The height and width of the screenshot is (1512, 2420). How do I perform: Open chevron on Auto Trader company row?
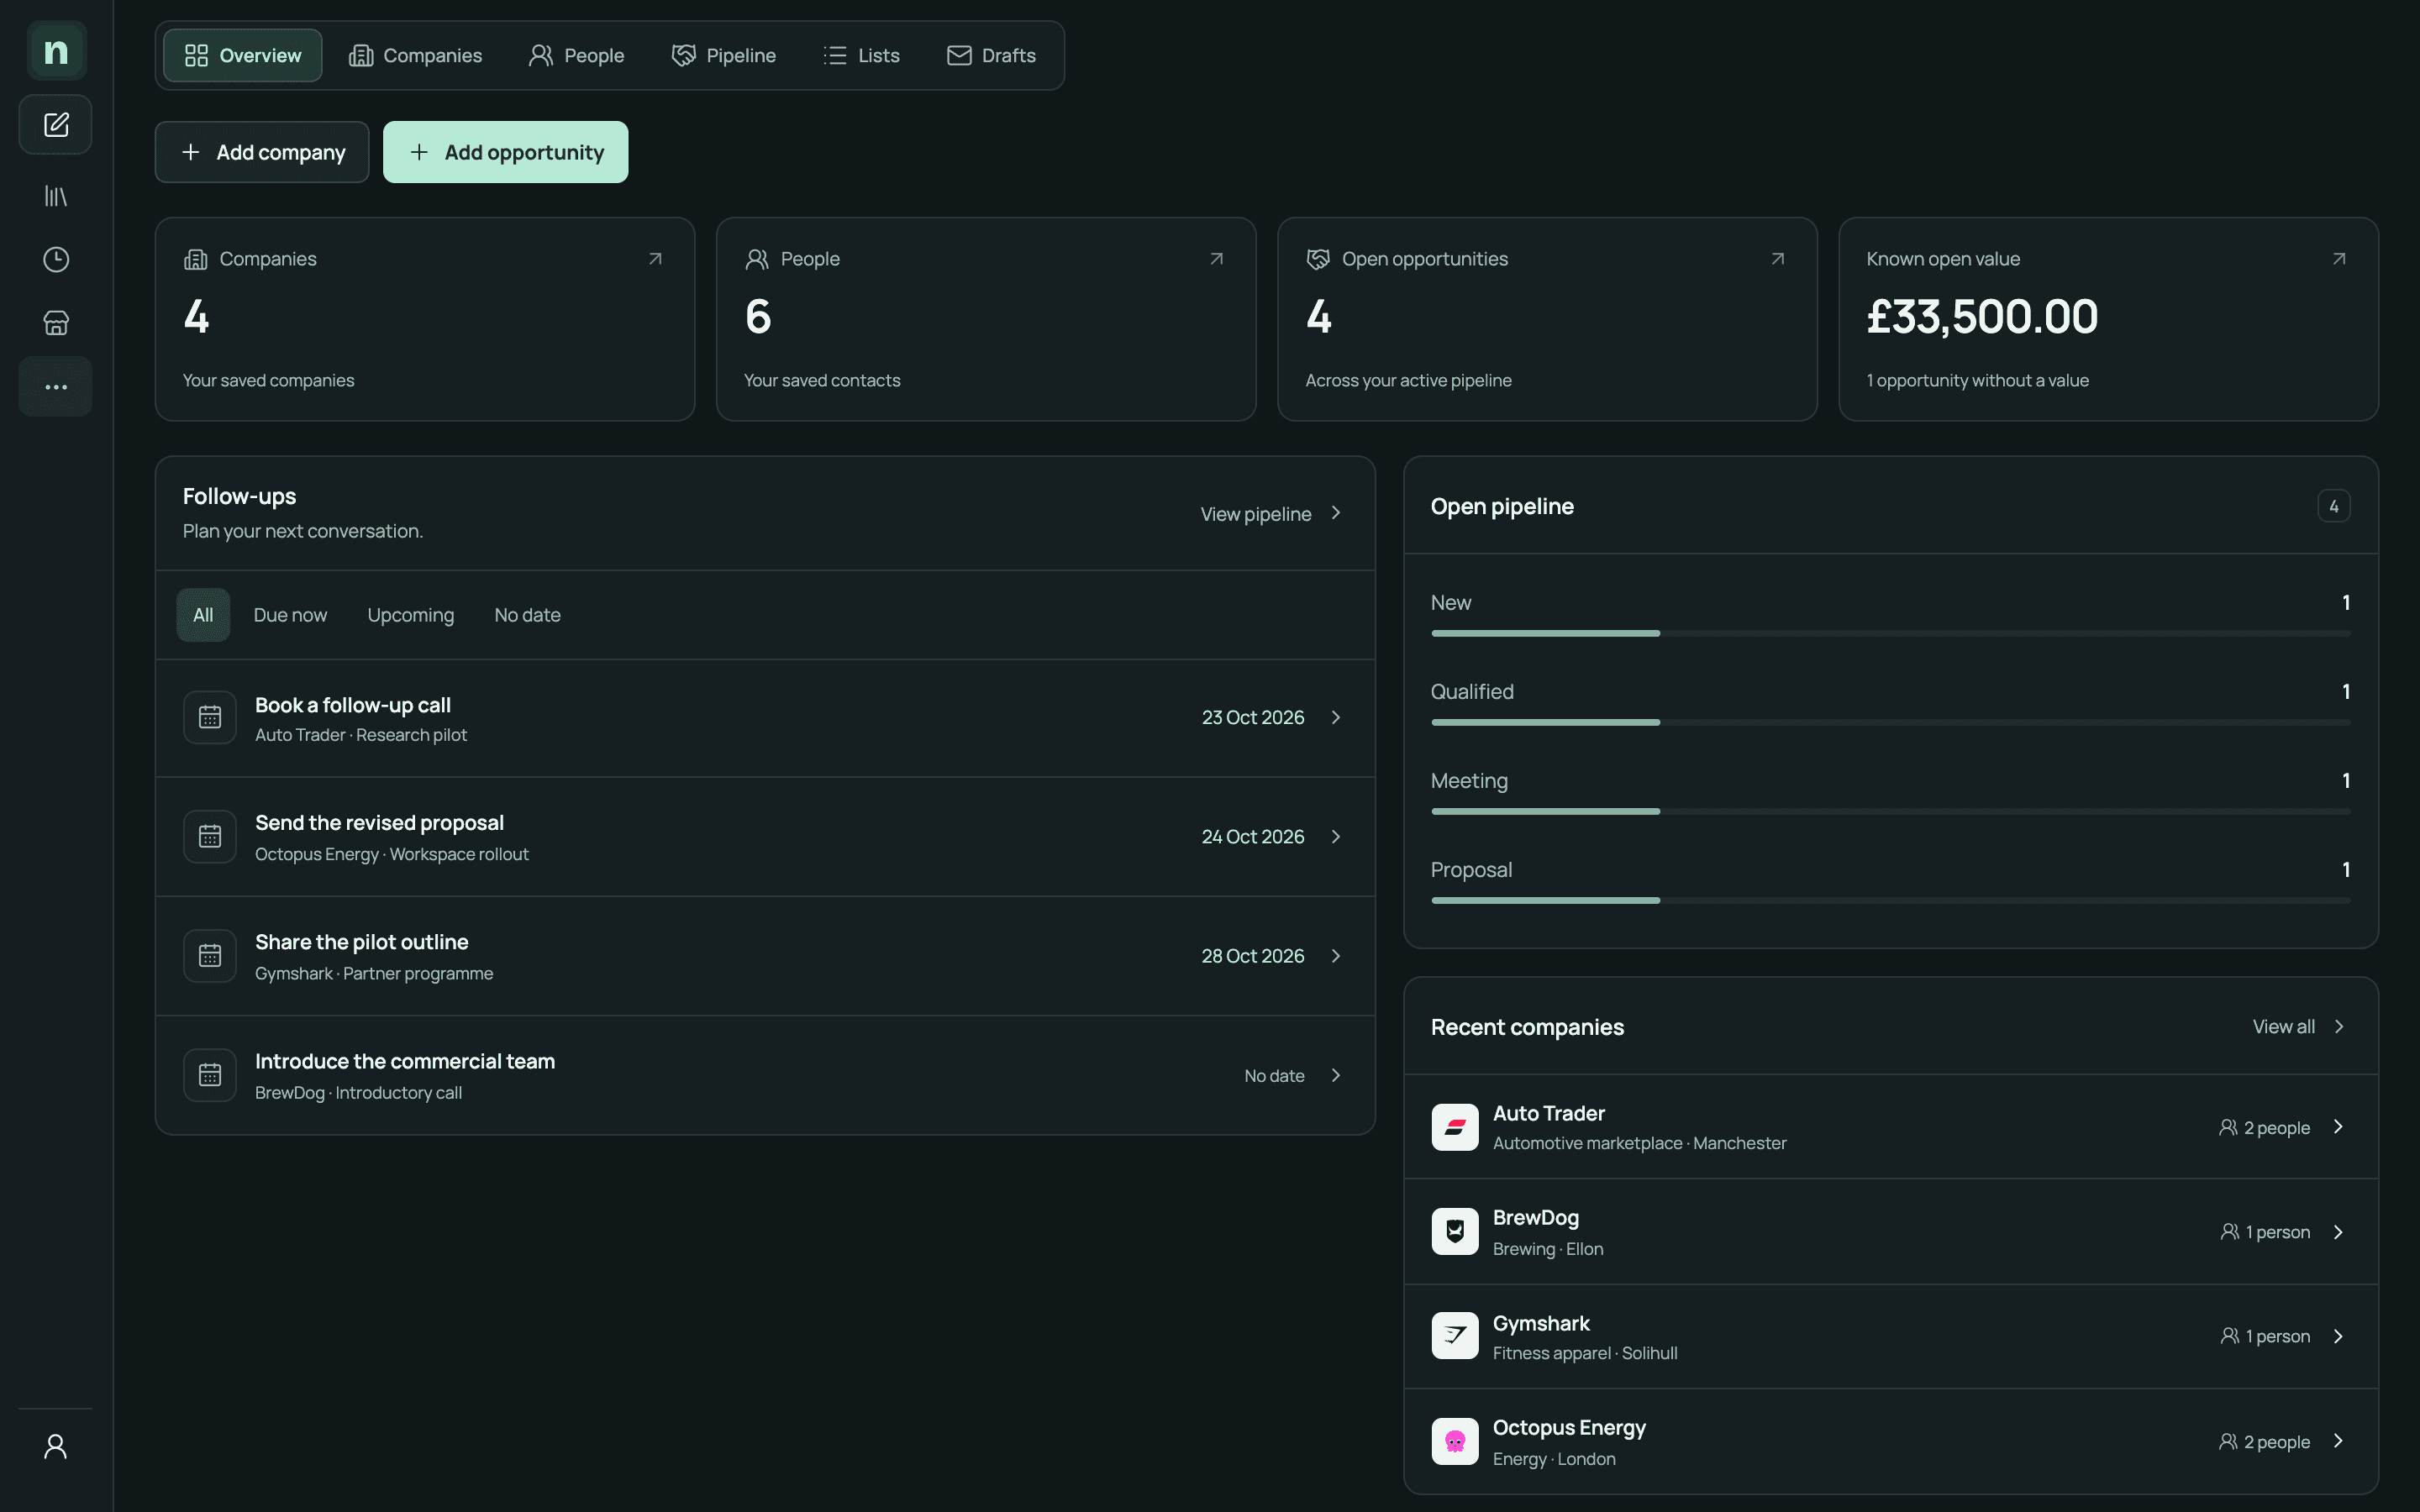coord(2338,1127)
